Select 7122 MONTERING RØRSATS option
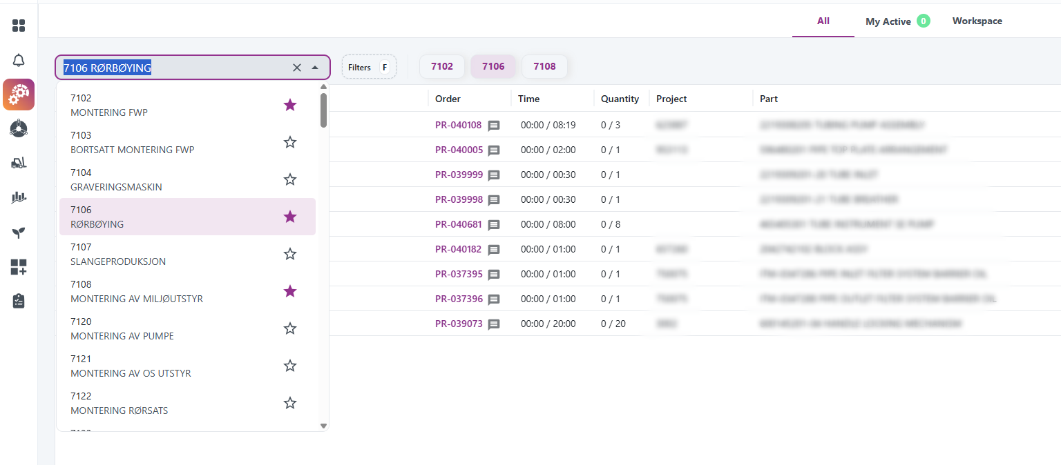The height and width of the screenshot is (465, 1061). [187, 403]
